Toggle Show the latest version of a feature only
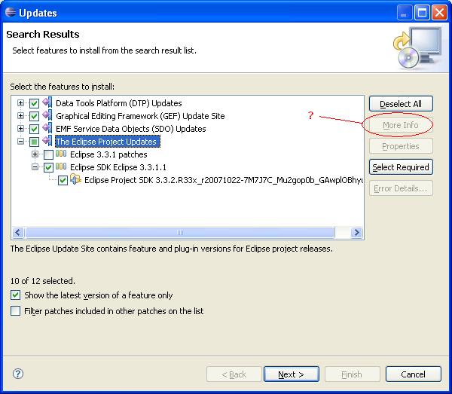 point(16,295)
